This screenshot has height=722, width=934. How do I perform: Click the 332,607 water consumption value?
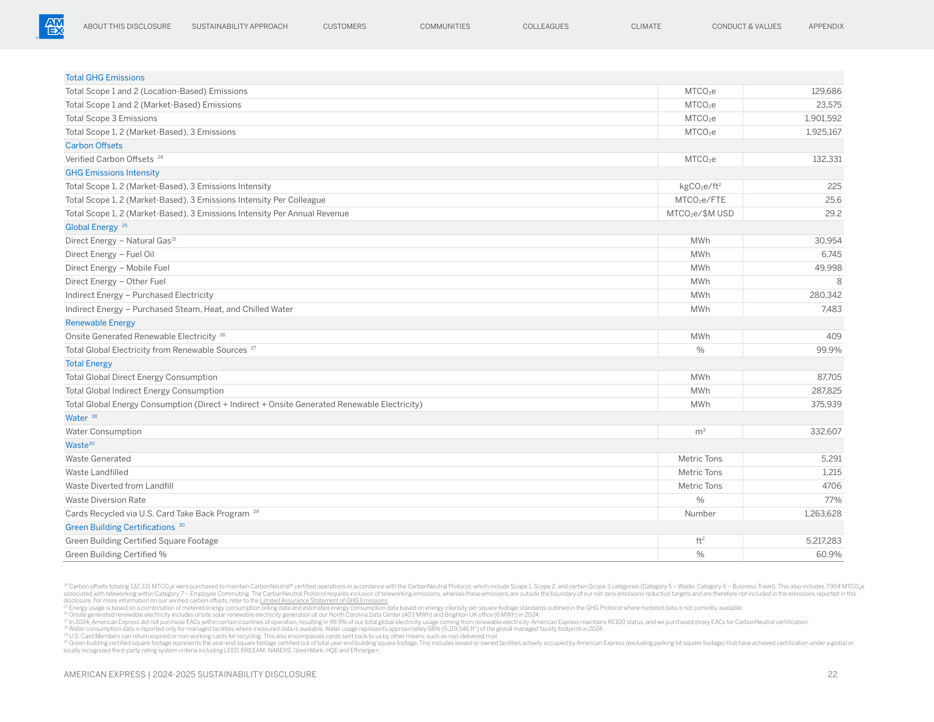(x=826, y=432)
